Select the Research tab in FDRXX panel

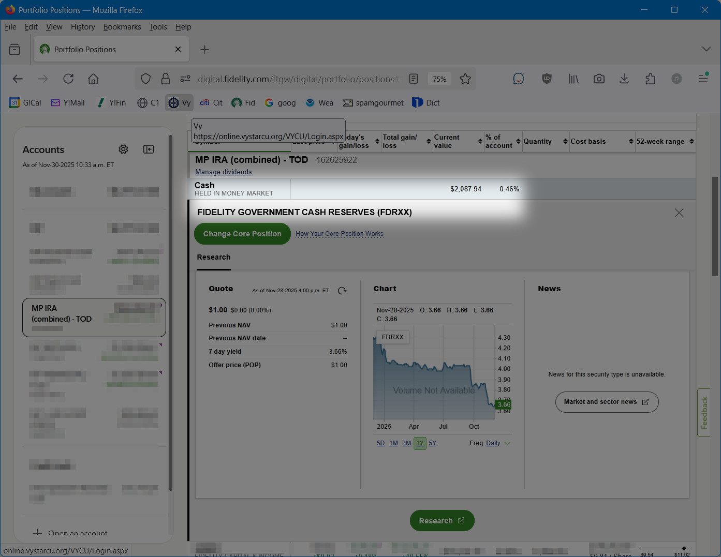214,257
